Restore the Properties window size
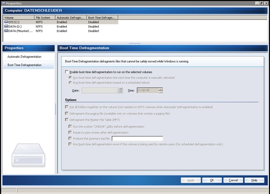The height and width of the screenshot is (194, 270). pos(262,3)
